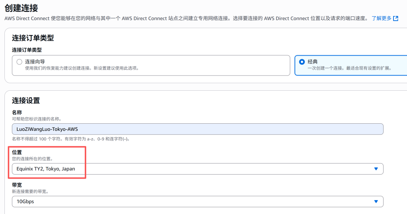Open the 了解更多 link

381,18
